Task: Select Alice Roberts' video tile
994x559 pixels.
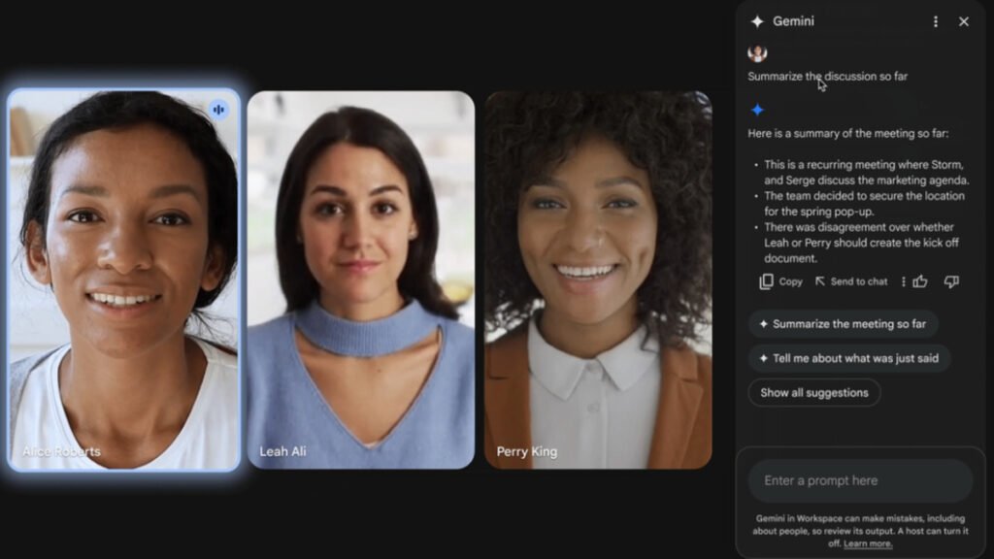Action: point(126,281)
